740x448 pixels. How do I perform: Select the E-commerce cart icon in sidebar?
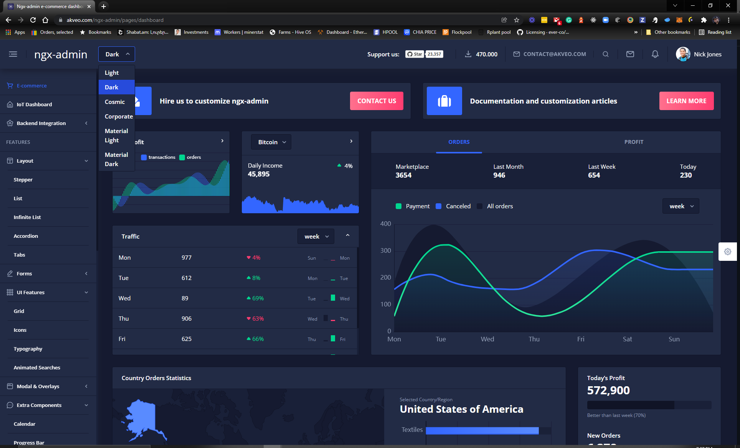tap(10, 86)
